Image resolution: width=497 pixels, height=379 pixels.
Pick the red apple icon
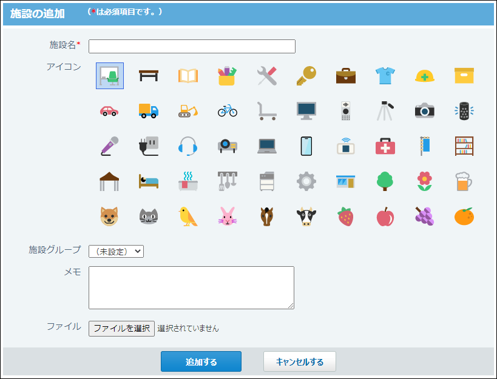385,216
